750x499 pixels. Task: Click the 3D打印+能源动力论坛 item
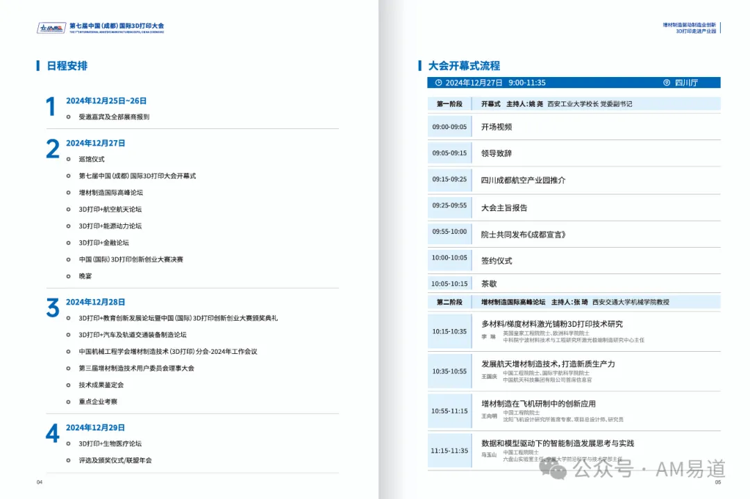coord(110,226)
